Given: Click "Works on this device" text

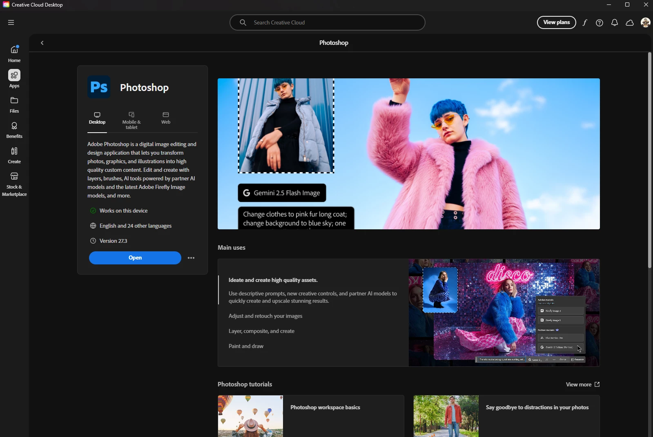Looking at the screenshot, I should tap(124, 211).
